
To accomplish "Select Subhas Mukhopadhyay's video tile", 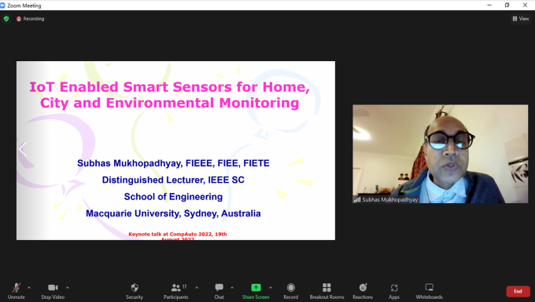I will pyautogui.click(x=440, y=154).
